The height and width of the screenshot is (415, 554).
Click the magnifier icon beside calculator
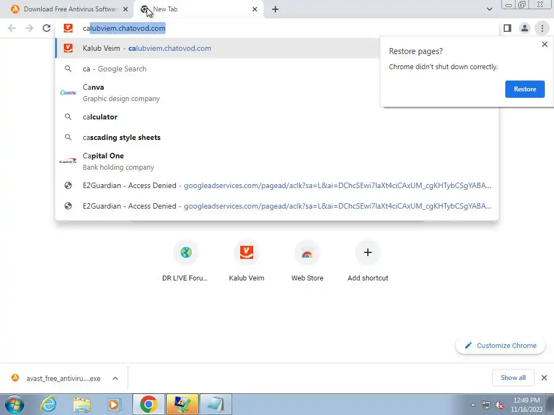pyautogui.click(x=68, y=117)
